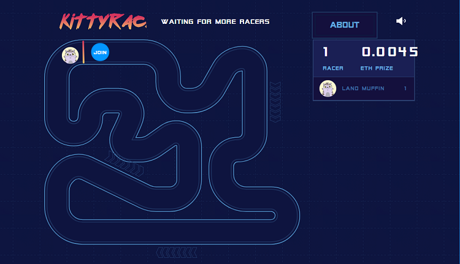Click the 0.0045 ETH prize value
The width and height of the screenshot is (460, 264).
pyautogui.click(x=389, y=52)
